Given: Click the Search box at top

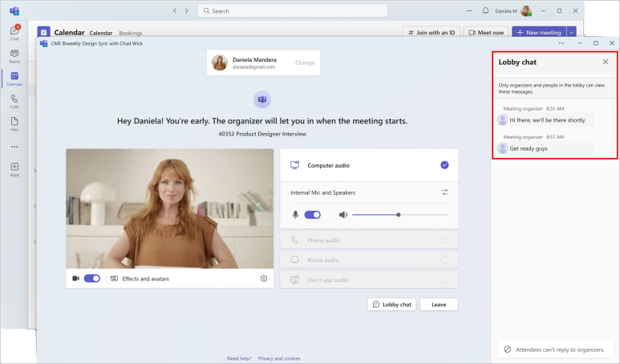Looking at the screenshot, I should click(x=291, y=11).
